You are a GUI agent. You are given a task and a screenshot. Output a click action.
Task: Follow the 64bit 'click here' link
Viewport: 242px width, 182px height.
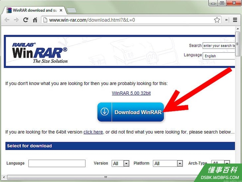click(93, 132)
